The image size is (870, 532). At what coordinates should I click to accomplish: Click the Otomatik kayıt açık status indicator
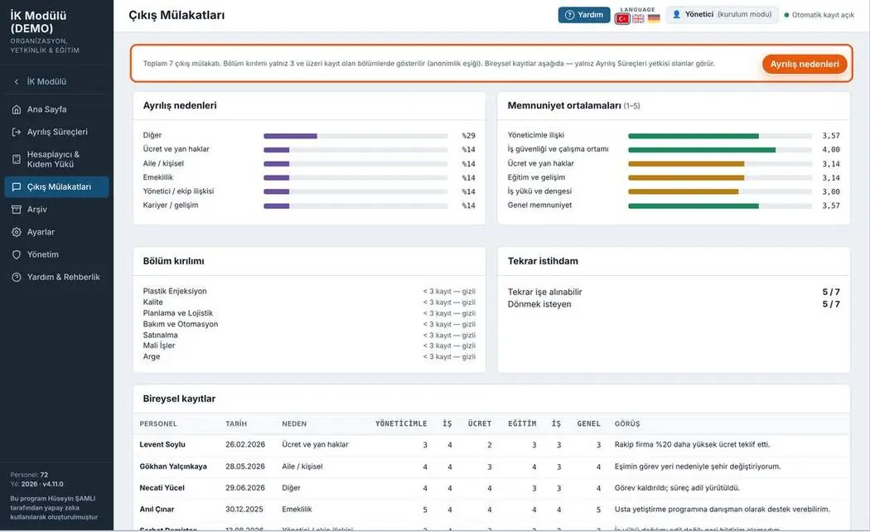[x=819, y=15]
